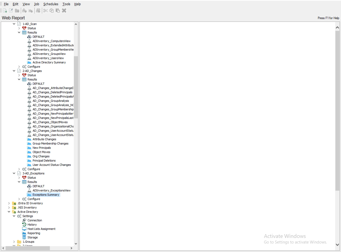Screen dimensions: 341x252
Task: Click the paste icon in toolbar
Action: 58,11
